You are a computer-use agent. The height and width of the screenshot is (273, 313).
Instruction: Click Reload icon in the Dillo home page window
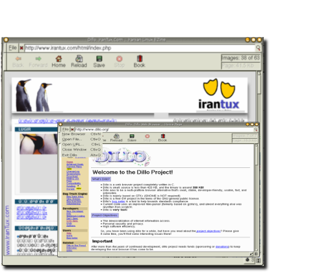click(x=116, y=136)
